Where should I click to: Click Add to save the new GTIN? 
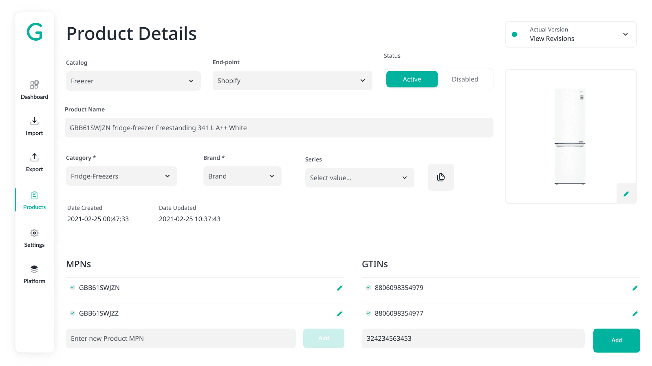[x=617, y=340]
